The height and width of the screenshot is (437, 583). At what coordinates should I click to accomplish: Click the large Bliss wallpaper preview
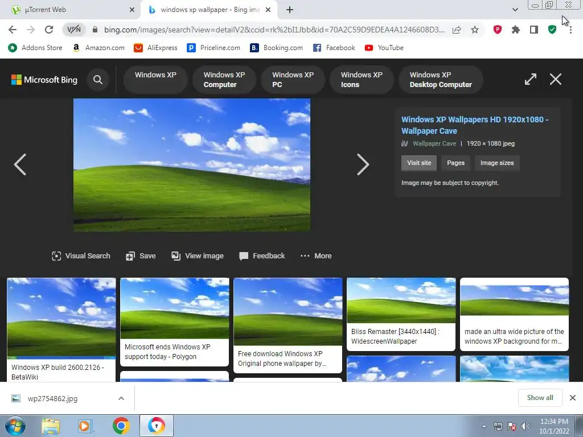[192, 165]
